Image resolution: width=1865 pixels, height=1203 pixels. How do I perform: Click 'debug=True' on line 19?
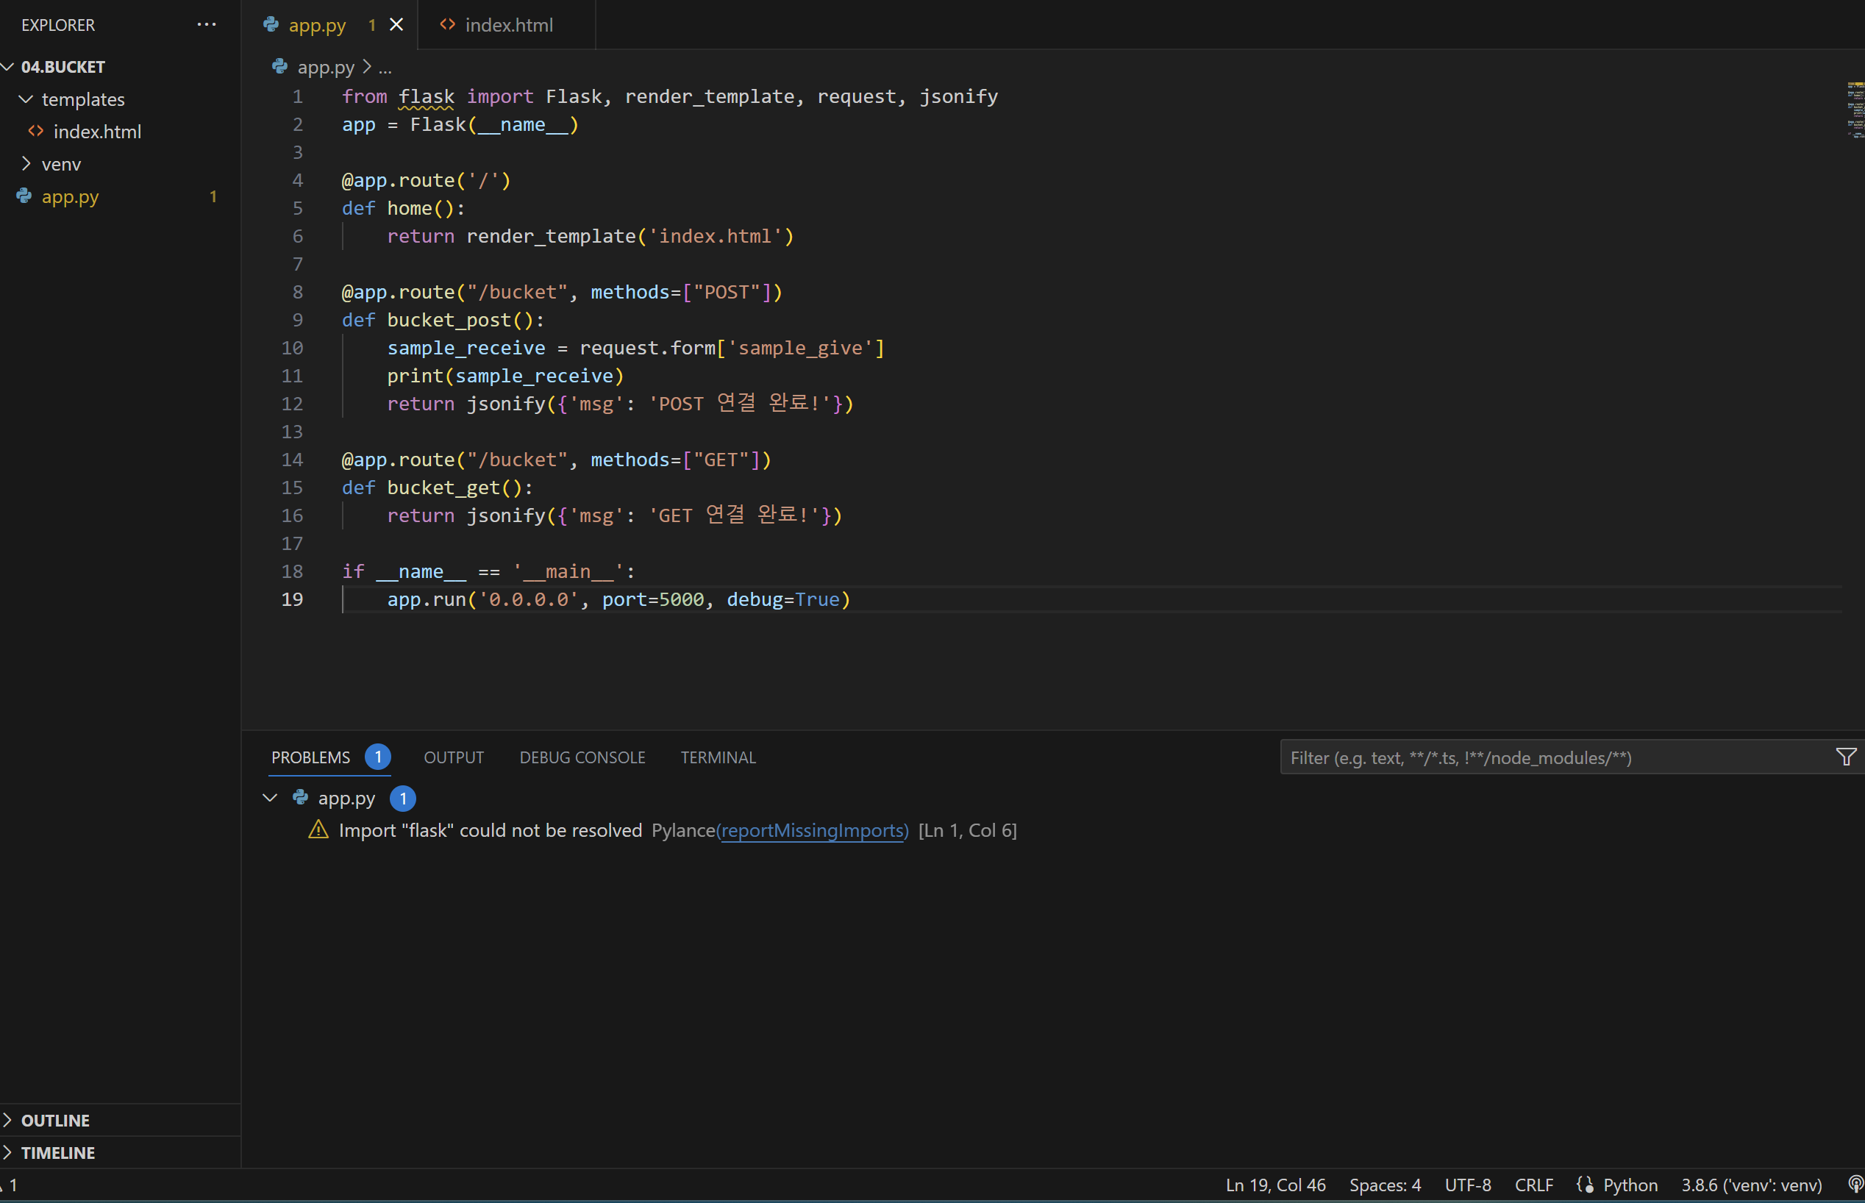pyautogui.click(x=783, y=599)
